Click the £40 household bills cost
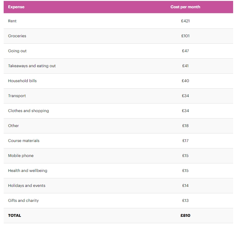238x226 pixels. pos(185,81)
